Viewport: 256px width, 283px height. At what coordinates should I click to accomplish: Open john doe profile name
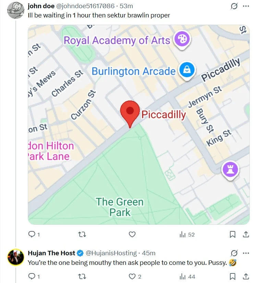click(41, 6)
